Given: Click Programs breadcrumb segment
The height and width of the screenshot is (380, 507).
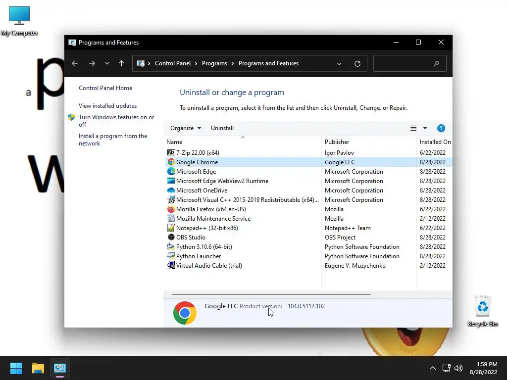Looking at the screenshot, I should click(214, 63).
